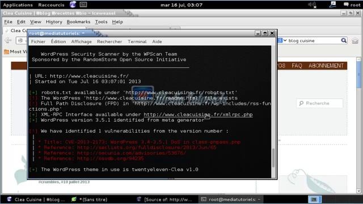
Task: Open terminal Rechercher menu
Action: [x=109, y=41]
